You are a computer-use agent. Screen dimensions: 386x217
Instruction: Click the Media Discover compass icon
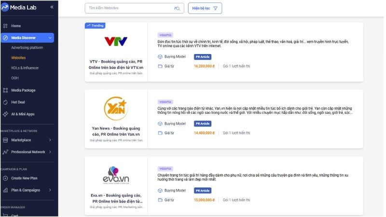click(5, 38)
